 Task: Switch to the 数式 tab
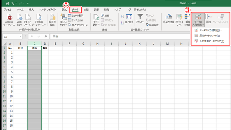[x=64, y=10]
